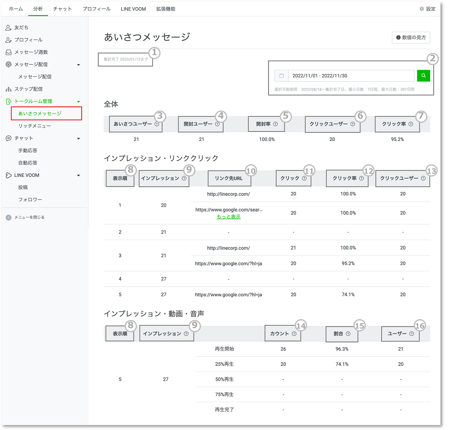Switch to the チャット top tab
The height and width of the screenshot is (430, 449).
click(x=62, y=9)
